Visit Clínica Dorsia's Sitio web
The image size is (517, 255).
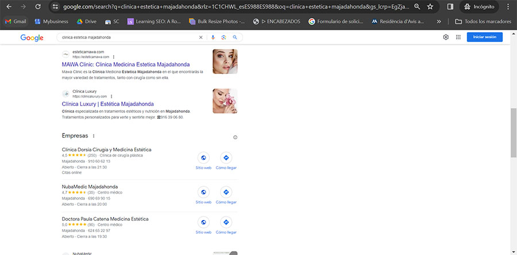click(x=203, y=161)
